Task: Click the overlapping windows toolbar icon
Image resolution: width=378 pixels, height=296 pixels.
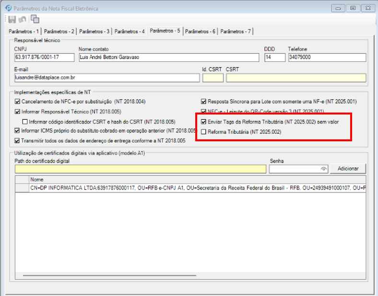Action: [35, 19]
